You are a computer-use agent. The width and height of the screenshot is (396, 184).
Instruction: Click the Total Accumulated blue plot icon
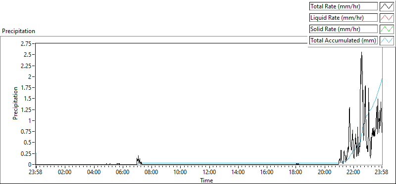pyautogui.click(x=387, y=40)
